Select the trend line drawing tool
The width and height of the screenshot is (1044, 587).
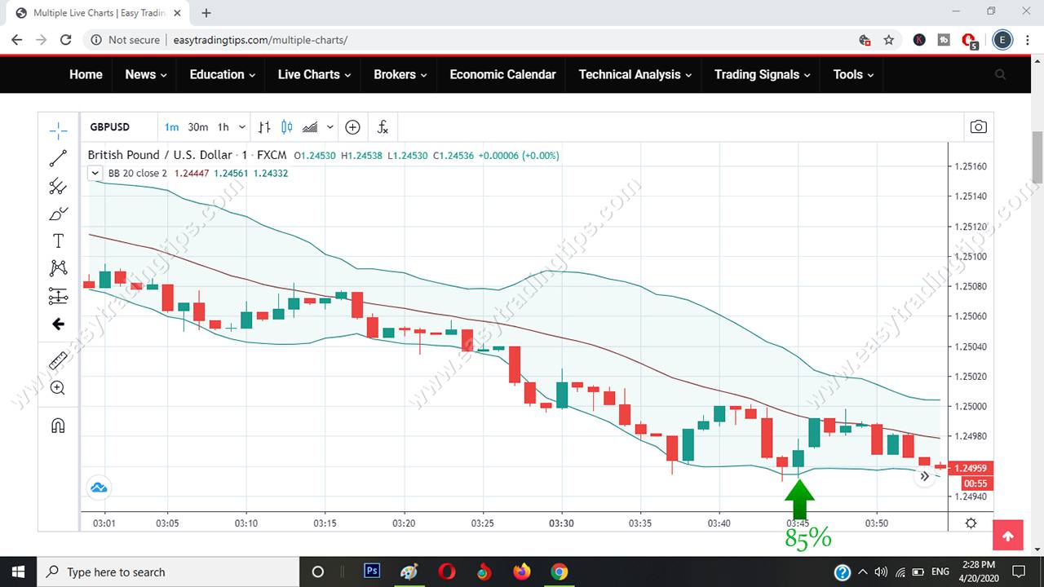pos(57,158)
